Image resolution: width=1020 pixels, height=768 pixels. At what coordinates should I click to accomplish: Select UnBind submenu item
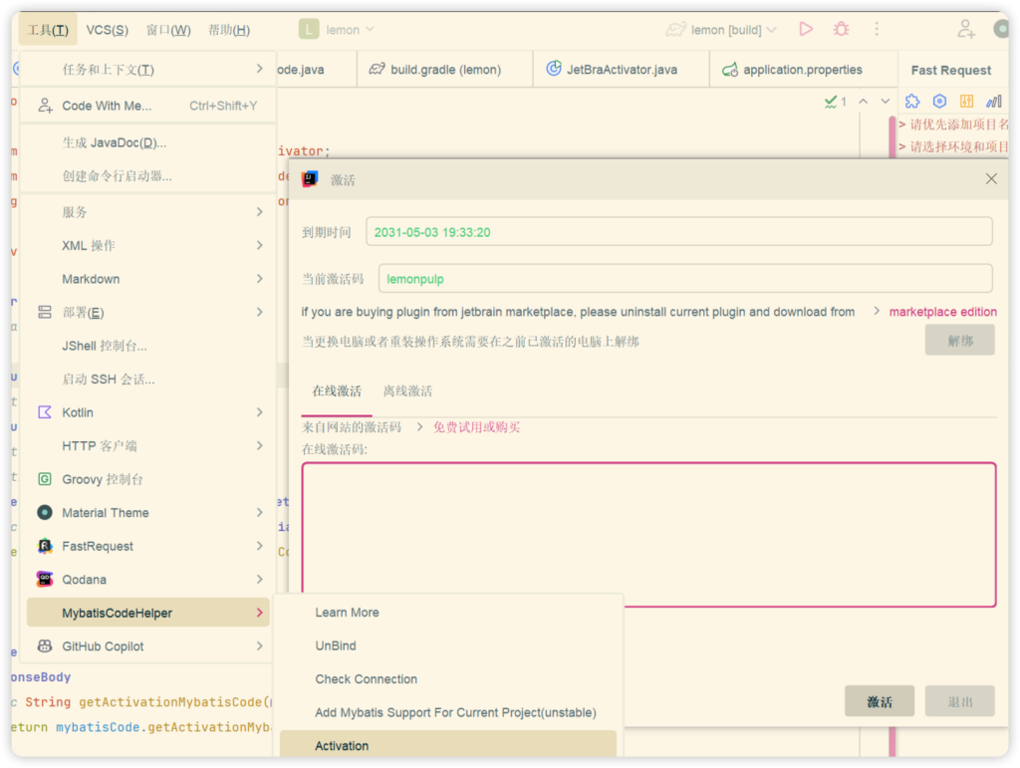(x=447, y=645)
